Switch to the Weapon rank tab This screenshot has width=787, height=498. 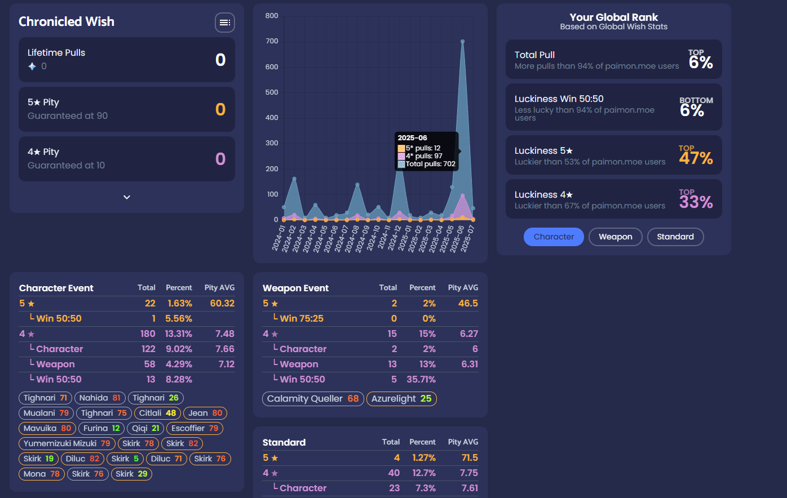[x=615, y=237]
